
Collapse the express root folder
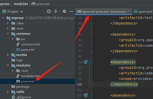point(3,18)
